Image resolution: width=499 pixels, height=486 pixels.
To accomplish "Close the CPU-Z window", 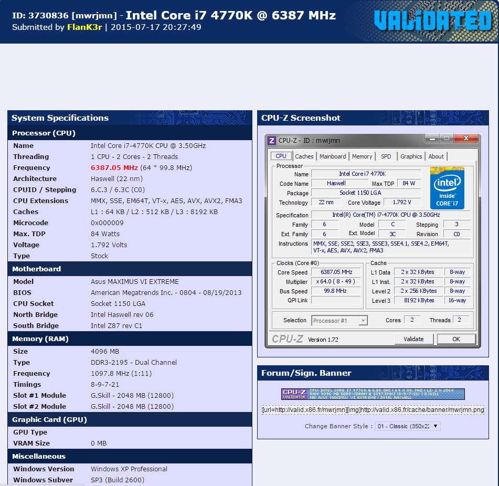I will [466, 138].
